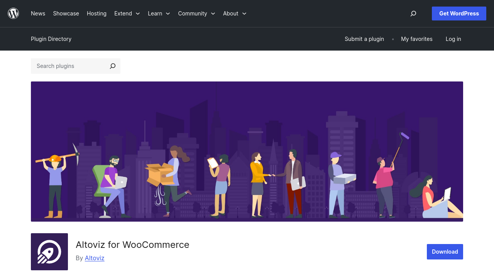The height and width of the screenshot is (278, 494).
Task: Open the Showcase menu item
Action: (x=66, y=14)
